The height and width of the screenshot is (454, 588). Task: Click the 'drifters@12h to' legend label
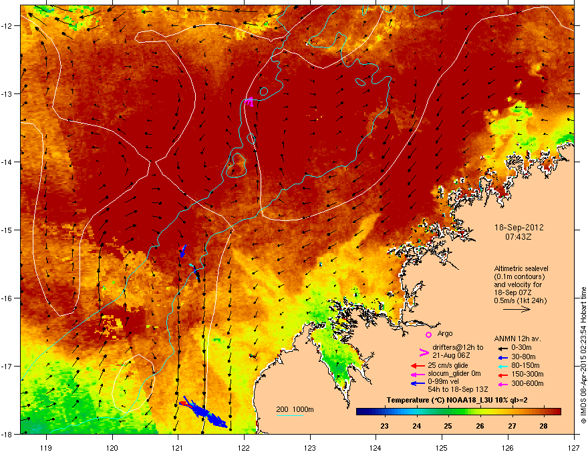coord(458,347)
